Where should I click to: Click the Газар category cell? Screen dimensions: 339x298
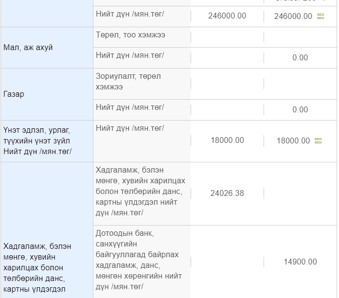47,94
